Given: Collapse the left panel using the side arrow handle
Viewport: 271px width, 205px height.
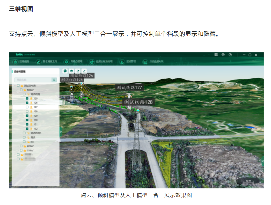Looking at the screenshot, I should tap(61, 131).
